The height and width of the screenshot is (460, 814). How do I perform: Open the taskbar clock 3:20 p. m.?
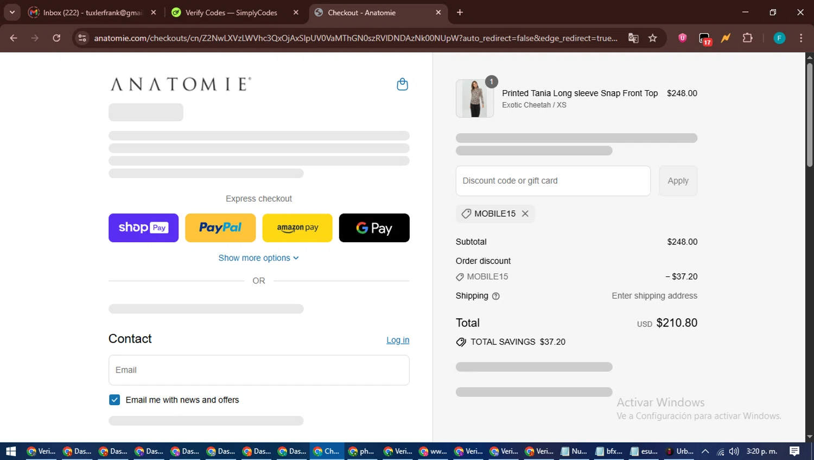pos(762,451)
